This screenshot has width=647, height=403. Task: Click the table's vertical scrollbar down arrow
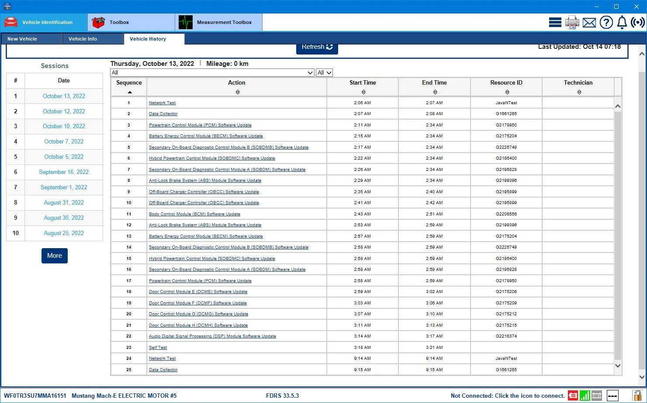(618, 366)
